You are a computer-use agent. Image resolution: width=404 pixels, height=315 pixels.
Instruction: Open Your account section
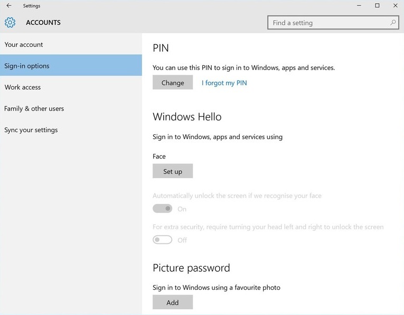(x=71, y=44)
